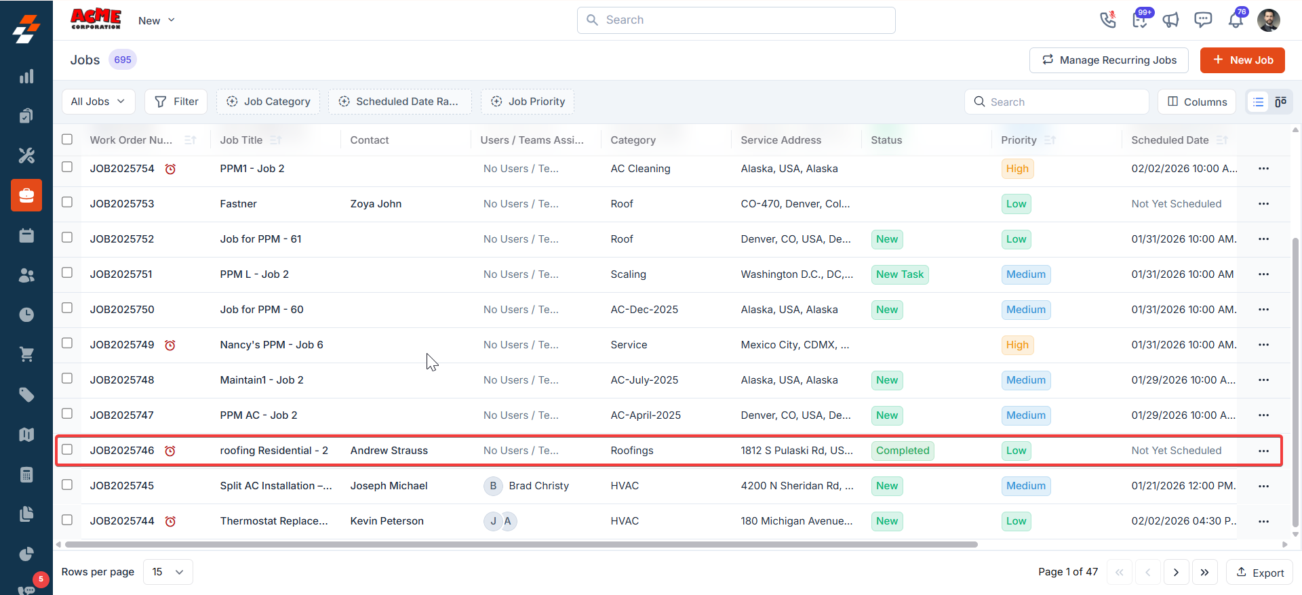Click the Status column header
1302x595 pixels.
(886, 140)
